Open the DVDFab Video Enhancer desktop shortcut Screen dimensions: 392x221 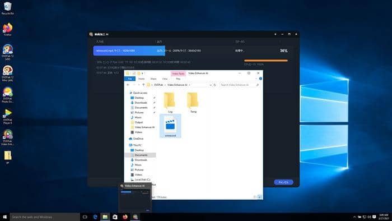(7, 137)
